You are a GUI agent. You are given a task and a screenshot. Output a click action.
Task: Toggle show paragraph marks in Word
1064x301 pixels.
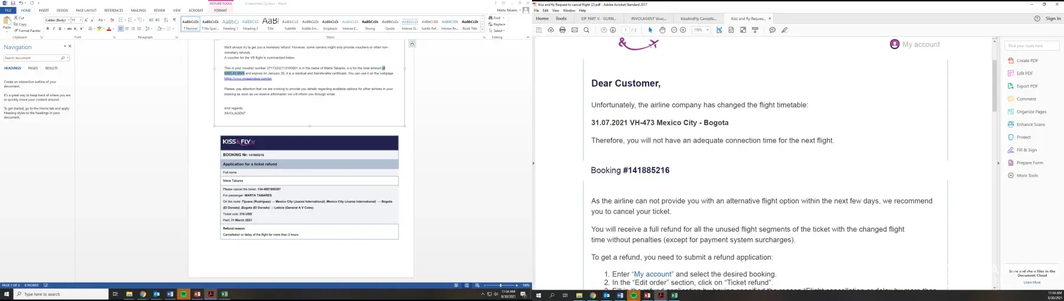(x=174, y=20)
